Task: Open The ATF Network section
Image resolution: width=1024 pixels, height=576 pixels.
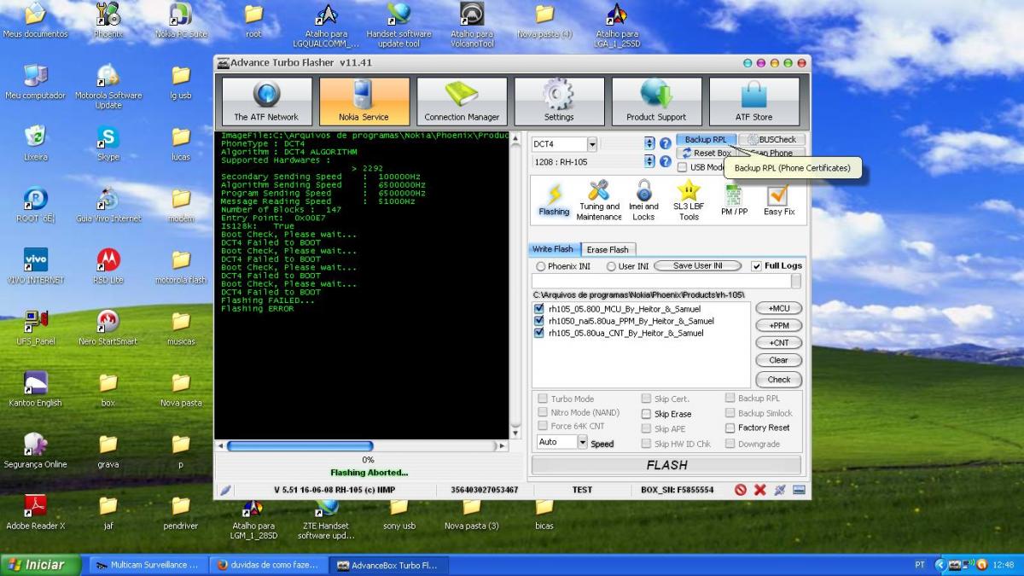Action: pyautogui.click(x=266, y=102)
